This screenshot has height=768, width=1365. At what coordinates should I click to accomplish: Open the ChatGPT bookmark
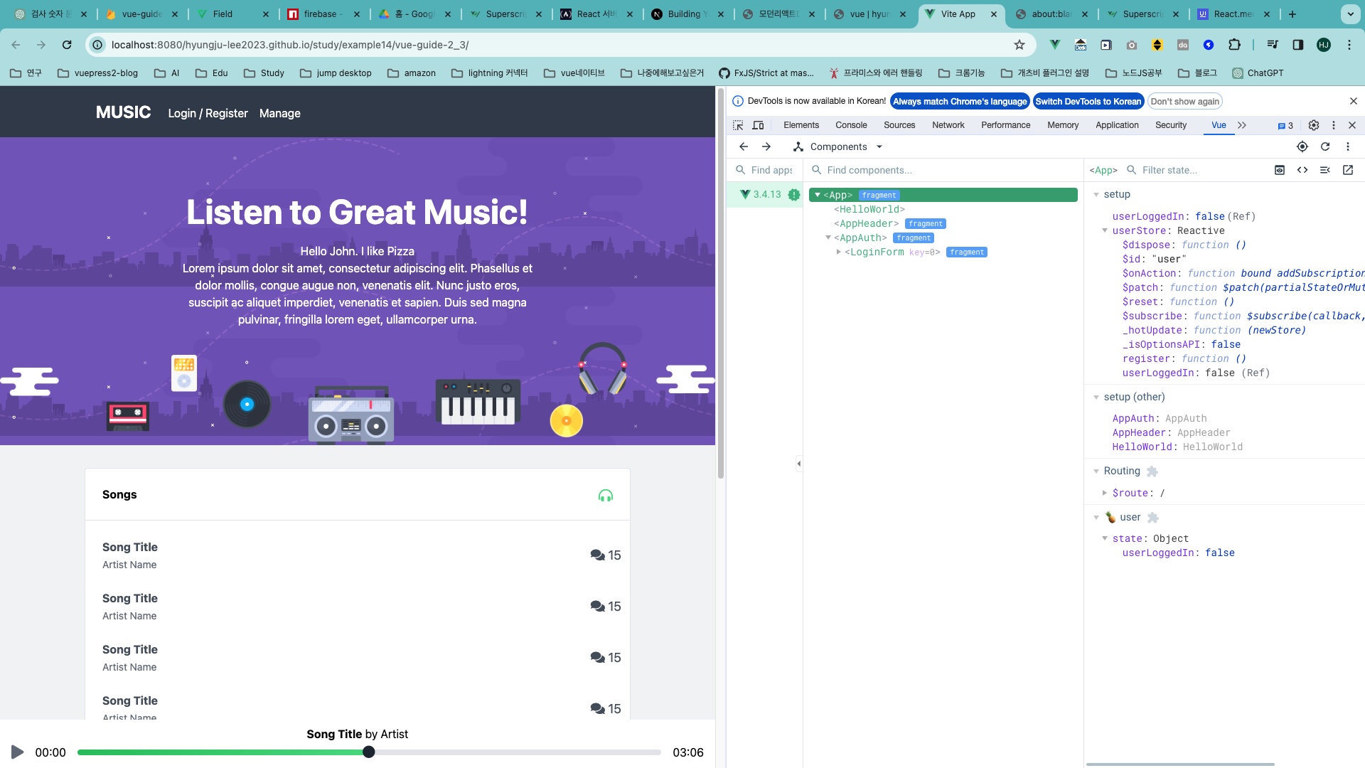tap(1258, 73)
